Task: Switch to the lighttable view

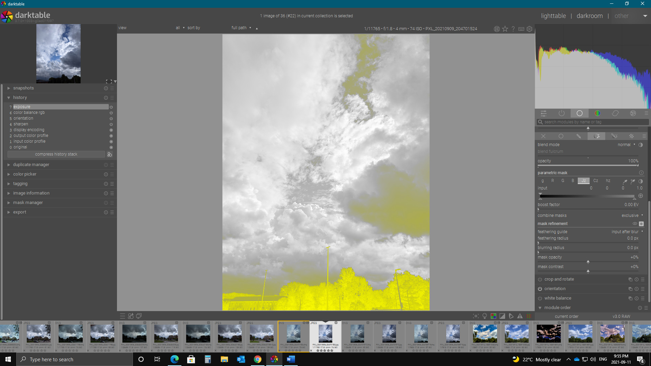Action: tap(553, 16)
